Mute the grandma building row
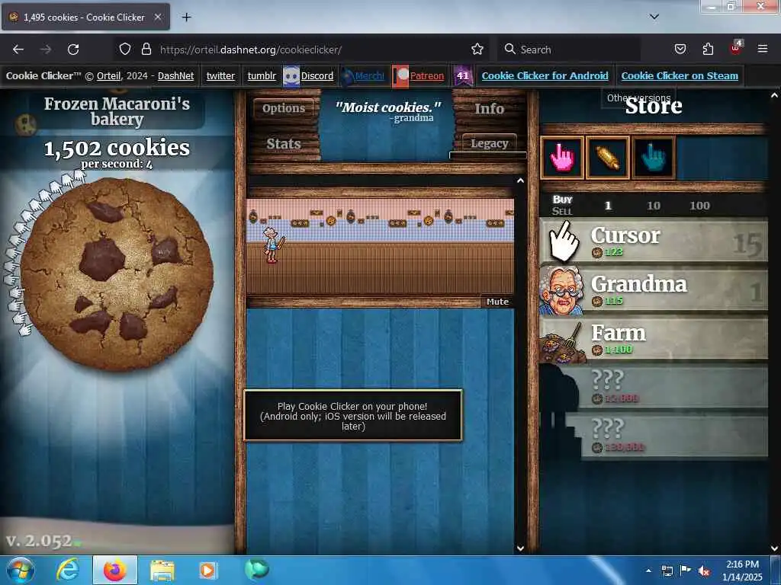 [497, 302]
